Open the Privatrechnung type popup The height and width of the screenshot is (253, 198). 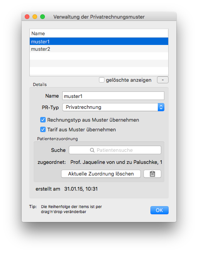point(113,107)
